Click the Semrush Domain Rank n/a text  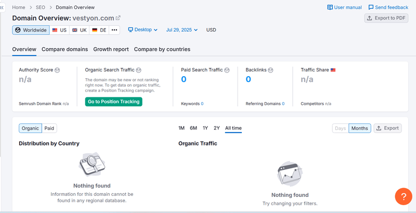(44, 104)
